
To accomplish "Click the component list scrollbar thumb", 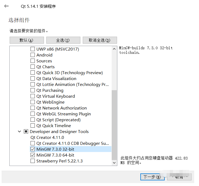I will pyautogui.click(x=114, y=125).
